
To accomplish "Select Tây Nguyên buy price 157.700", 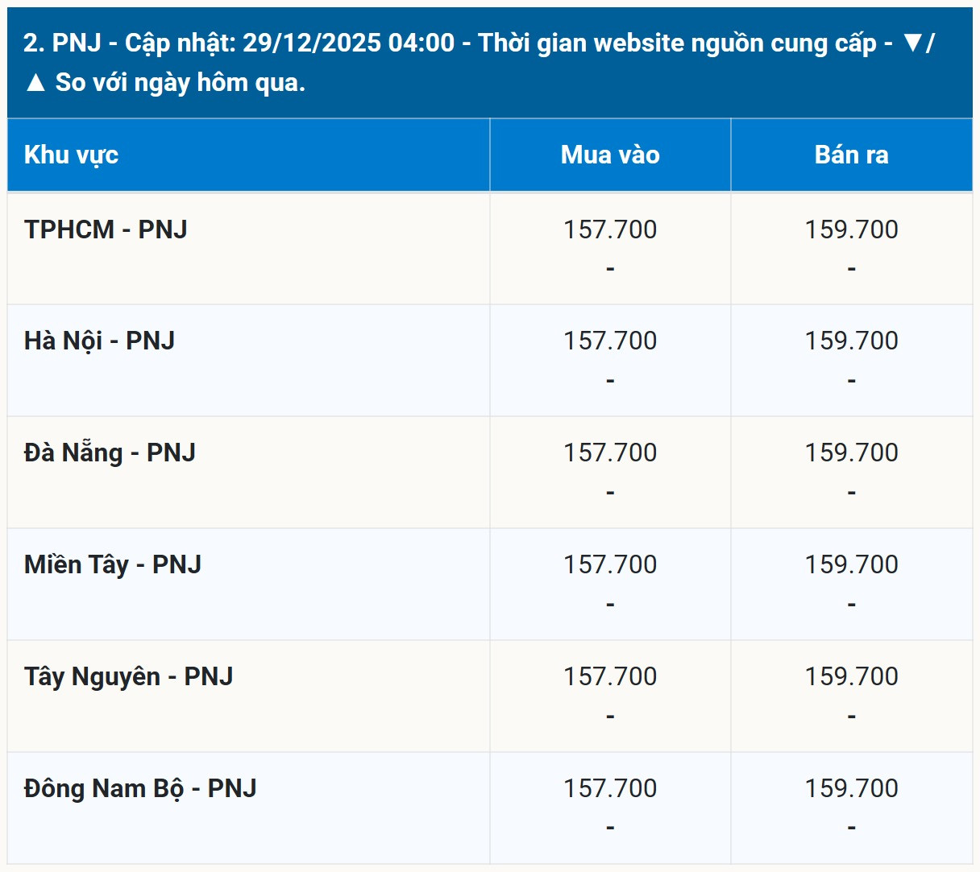I will [610, 676].
